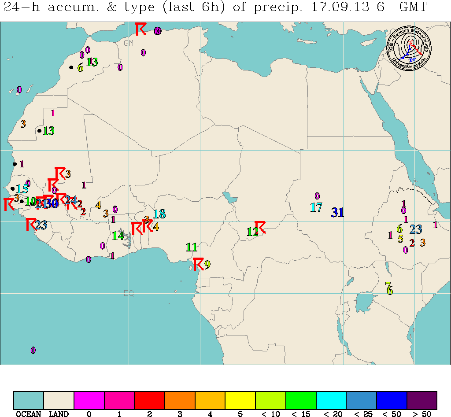Viewport: 451px width, 417px height.
Task: Click the LAND color swatch in legend
Action: pyautogui.click(x=59, y=400)
